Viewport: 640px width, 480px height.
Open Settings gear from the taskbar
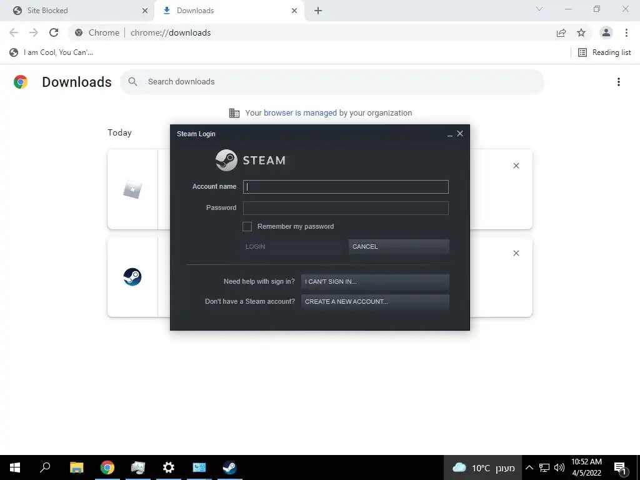tap(169, 467)
